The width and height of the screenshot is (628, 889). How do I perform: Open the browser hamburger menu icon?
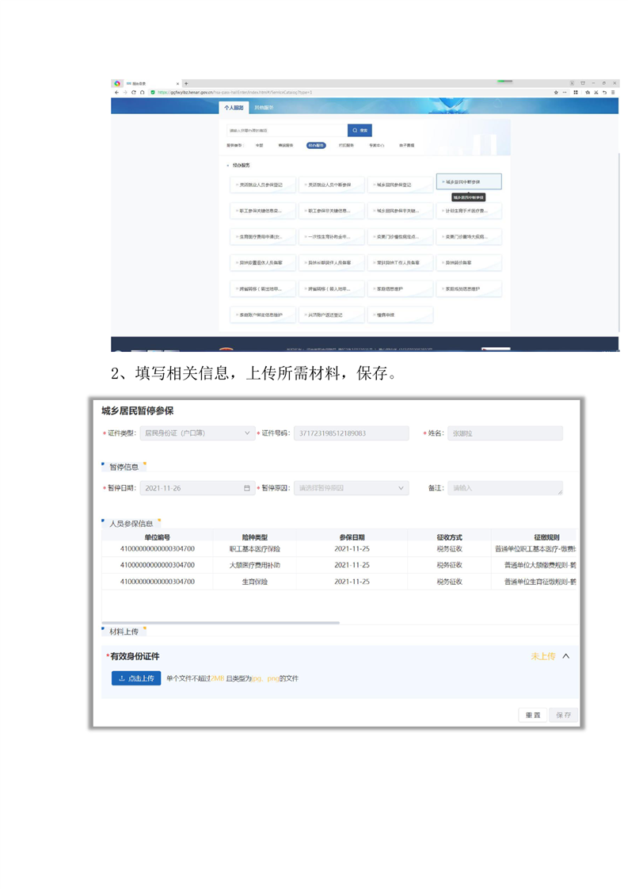pos(614,93)
